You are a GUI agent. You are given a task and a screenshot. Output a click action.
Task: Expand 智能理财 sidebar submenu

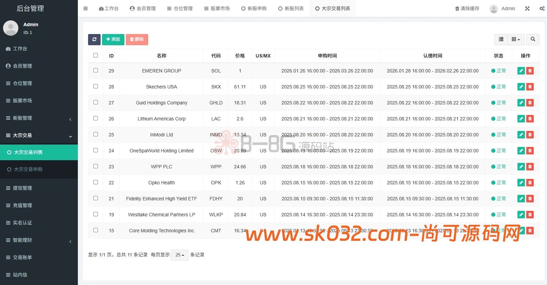point(39,240)
